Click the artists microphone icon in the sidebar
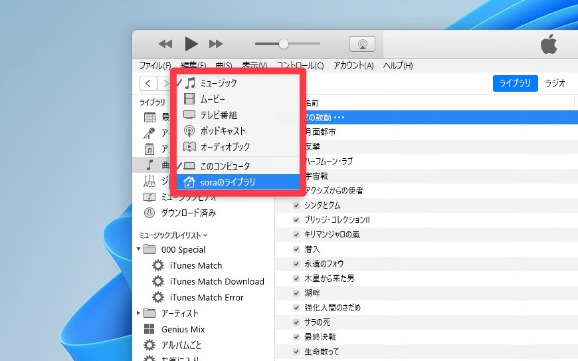Screen dimensions: 578x361 coord(149,133)
